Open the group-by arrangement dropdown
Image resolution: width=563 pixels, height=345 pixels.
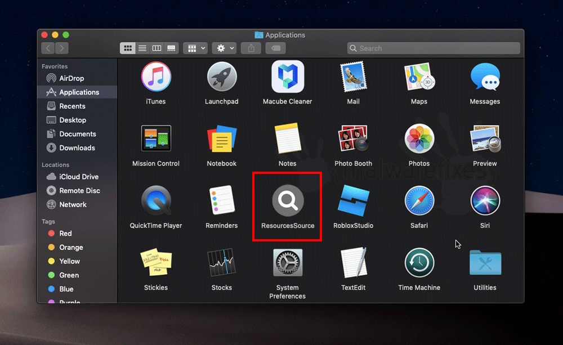click(195, 48)
